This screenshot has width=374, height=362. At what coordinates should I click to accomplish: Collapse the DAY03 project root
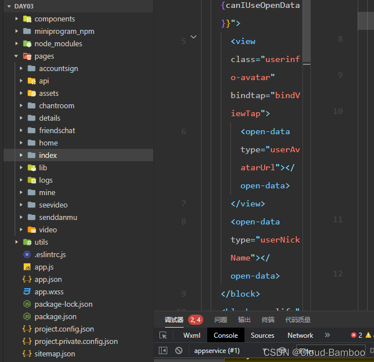click(9, 6)
